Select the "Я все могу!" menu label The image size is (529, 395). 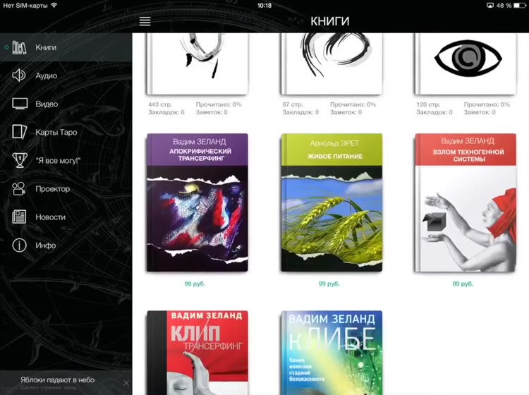(x=58, y=161)
